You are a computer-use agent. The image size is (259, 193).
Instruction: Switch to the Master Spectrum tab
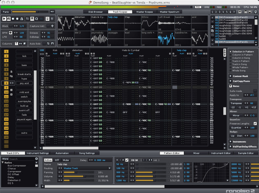tap(169, 12)
